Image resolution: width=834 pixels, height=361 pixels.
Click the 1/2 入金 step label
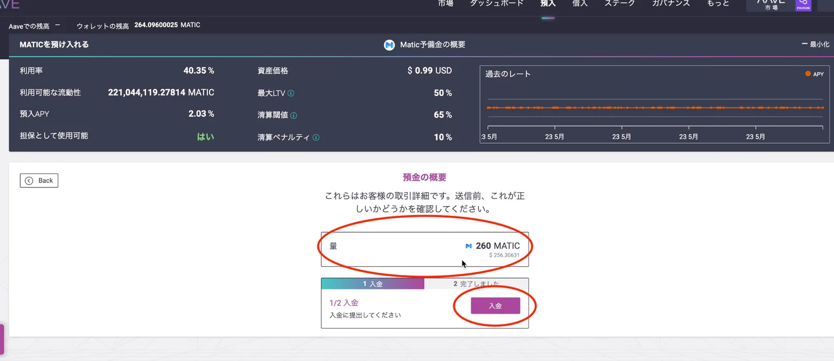pyautogui.click(x=344, y=303)
